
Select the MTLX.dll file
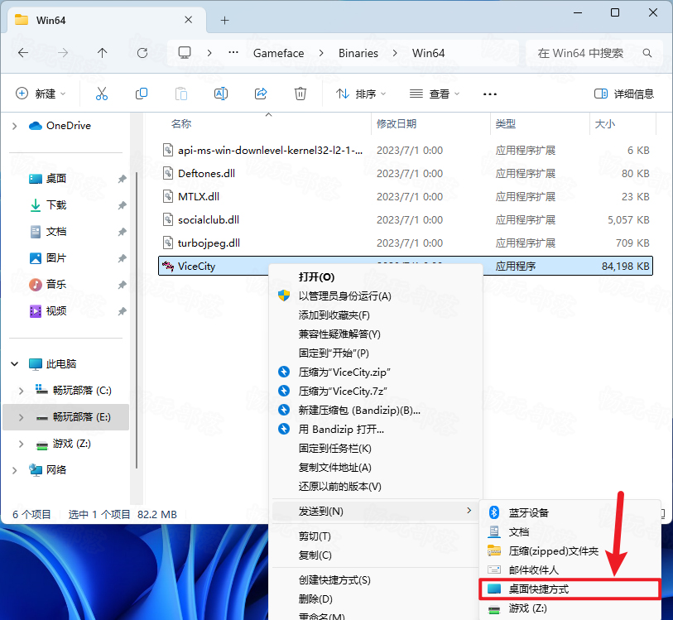pyautogui.click(x=405, y=196)
